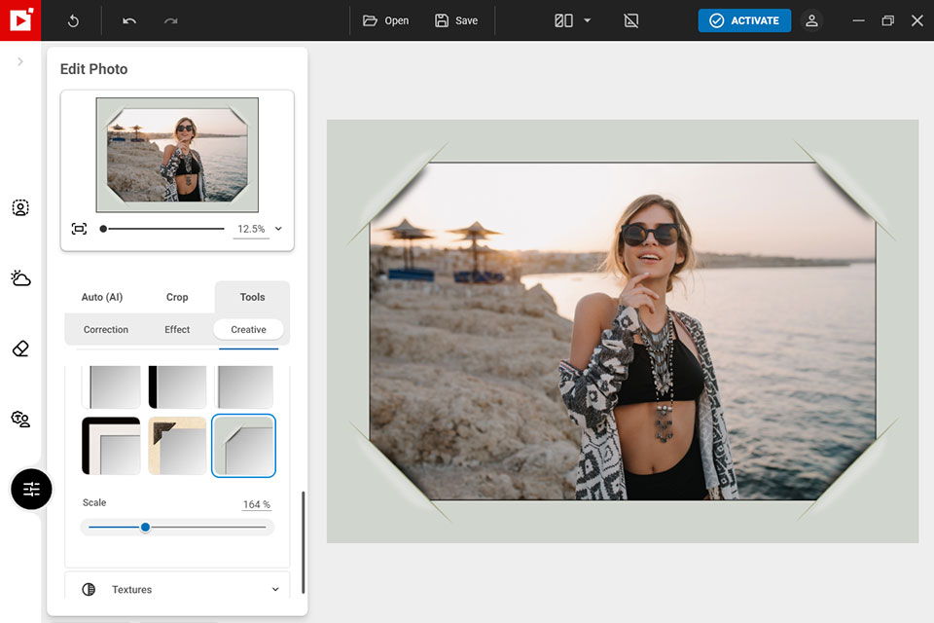This screenshot has height=623, width=934.
Task: Open the Effect sub-tab
Action: tap(177, 329)
